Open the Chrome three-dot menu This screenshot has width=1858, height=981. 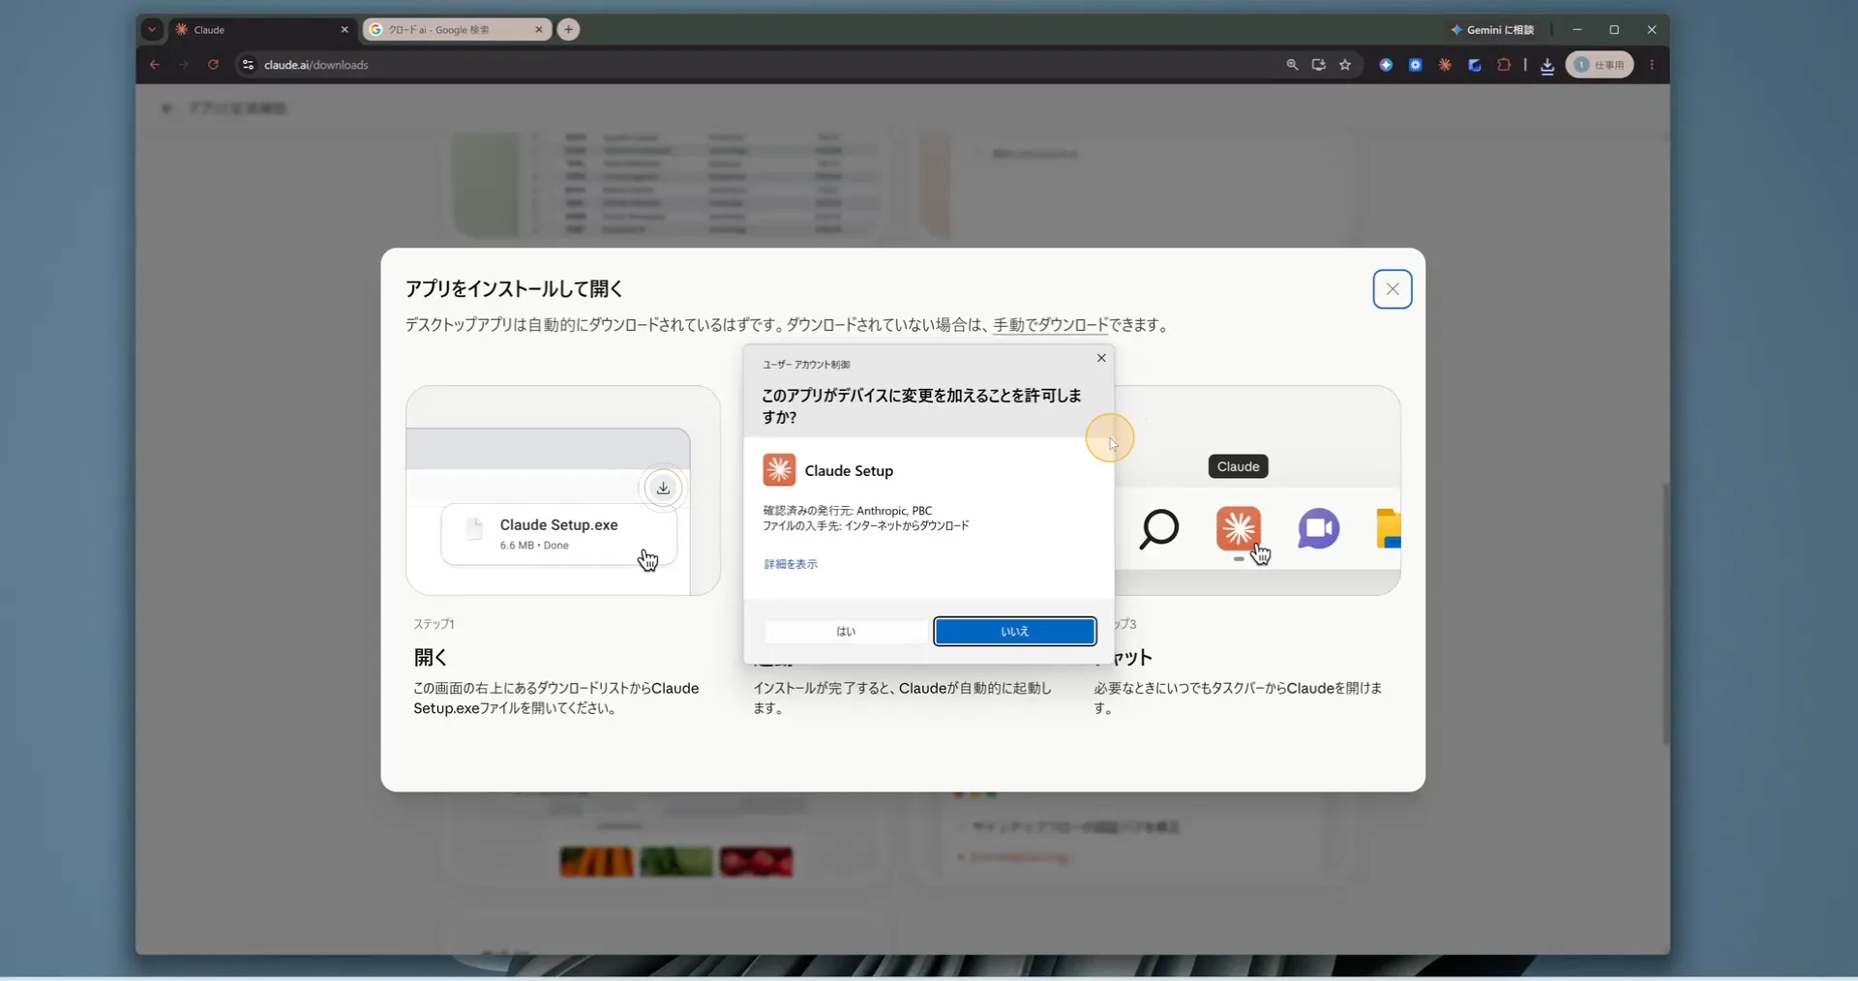click(x=1652, y=65)
